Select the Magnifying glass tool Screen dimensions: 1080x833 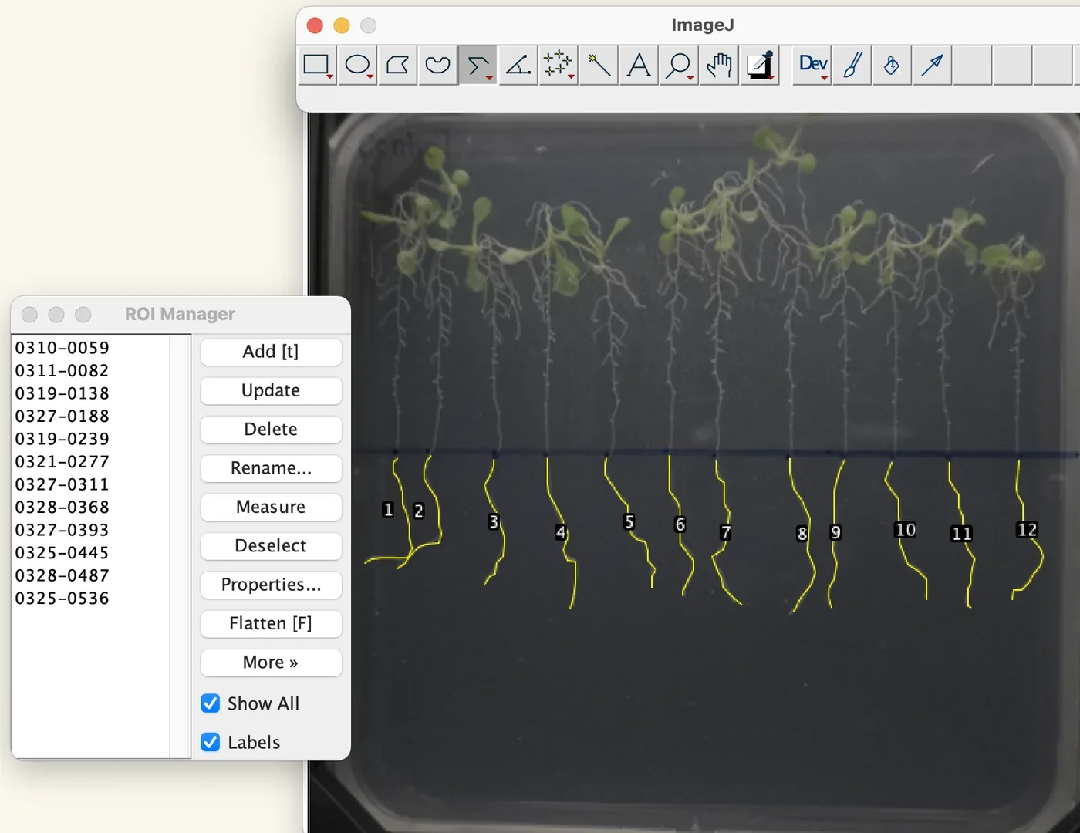coord(679,65)
